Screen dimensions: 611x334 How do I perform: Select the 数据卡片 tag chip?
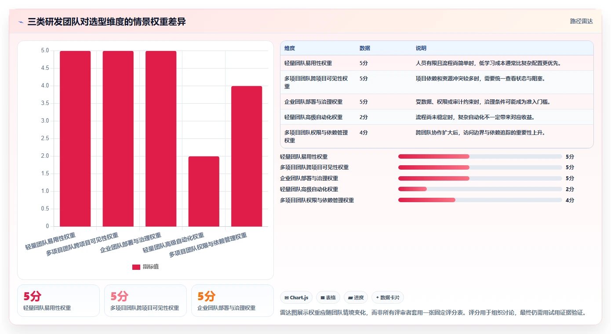coord(388,298)
